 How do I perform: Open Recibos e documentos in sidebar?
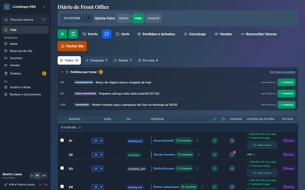[25, 94]
